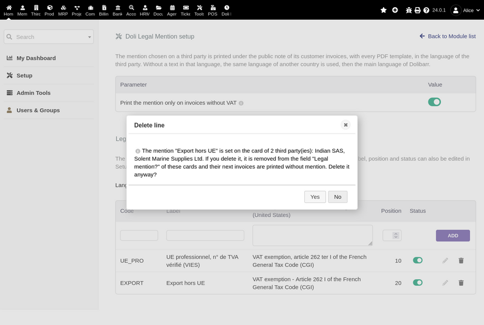This screenshot has width=484, height=325.
Task: Click the print page icon
Action: 417,10
